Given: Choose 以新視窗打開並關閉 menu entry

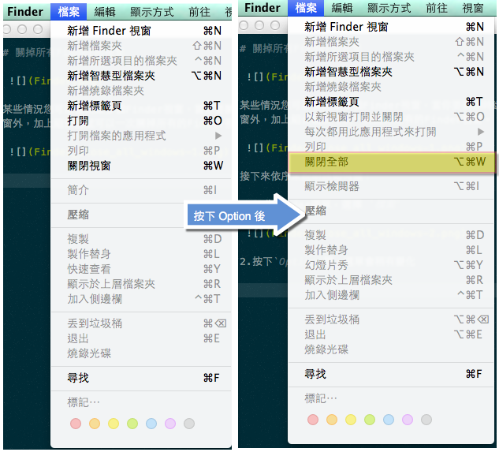Looking at the screenshot, I should (353, 116).
